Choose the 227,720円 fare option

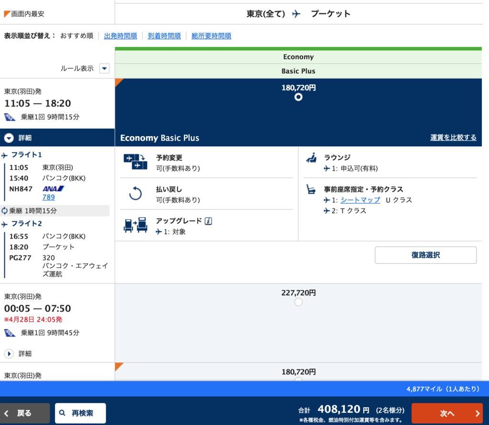(298, 302)
